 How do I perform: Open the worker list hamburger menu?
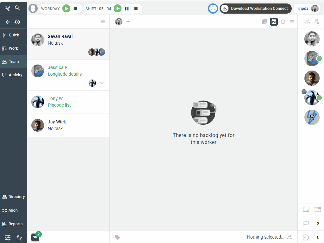(103, 22)
